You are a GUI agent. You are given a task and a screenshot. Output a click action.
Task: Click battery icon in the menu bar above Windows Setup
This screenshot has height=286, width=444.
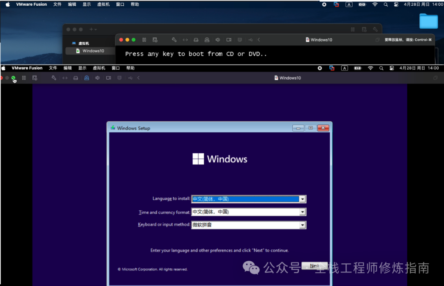pos(358,68)
